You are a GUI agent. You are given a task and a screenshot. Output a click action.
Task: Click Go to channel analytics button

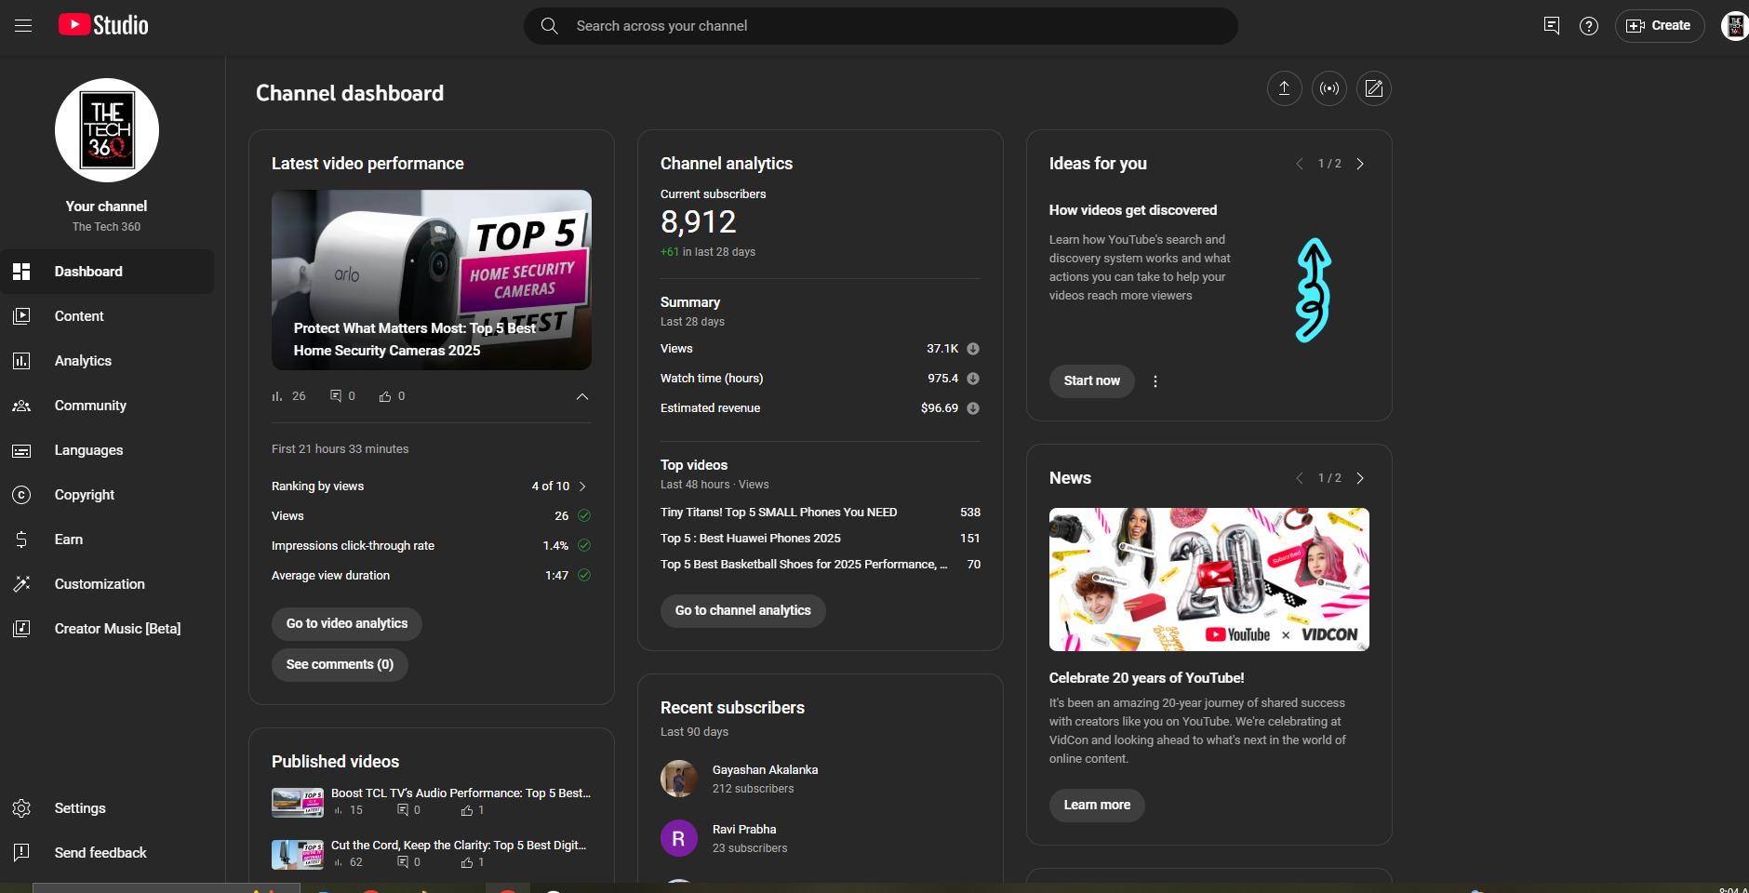point(743,610)
